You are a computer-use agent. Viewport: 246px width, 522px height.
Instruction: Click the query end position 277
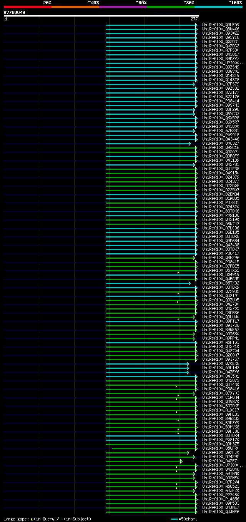coord(194,19)
